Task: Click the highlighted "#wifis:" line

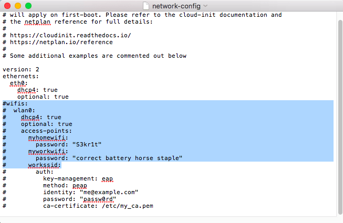Action: (x=15, y=103)
